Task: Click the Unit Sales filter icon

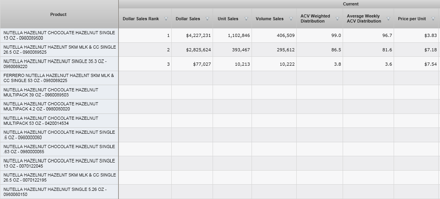Action: tap(246, 19)
